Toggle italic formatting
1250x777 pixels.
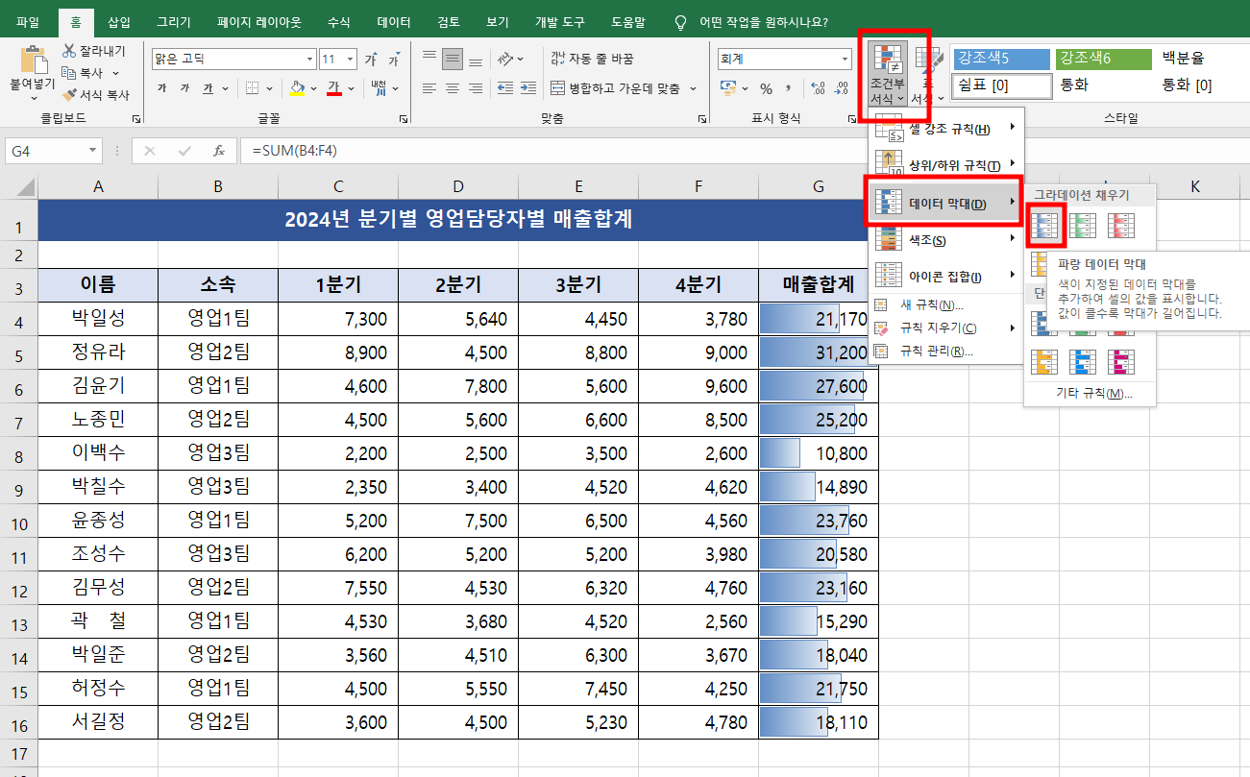pos(184,88)
